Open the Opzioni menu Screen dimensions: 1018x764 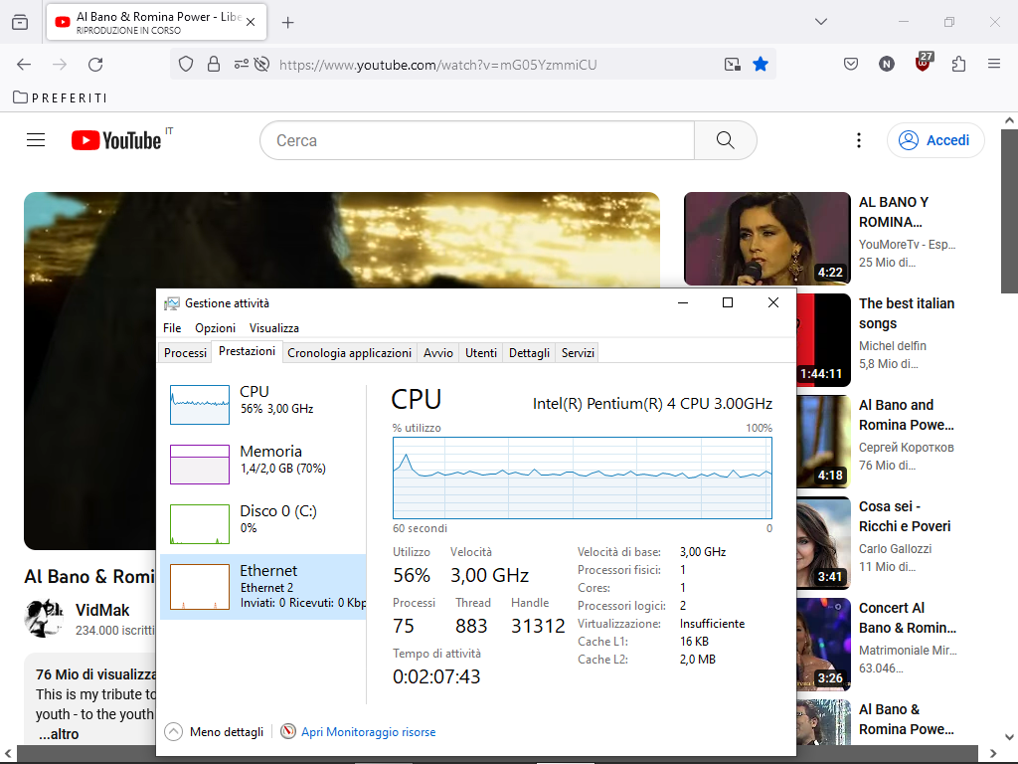point(215,328)
